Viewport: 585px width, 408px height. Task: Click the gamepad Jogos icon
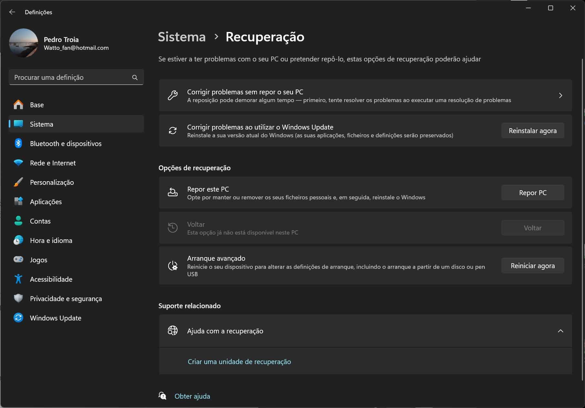18,259
